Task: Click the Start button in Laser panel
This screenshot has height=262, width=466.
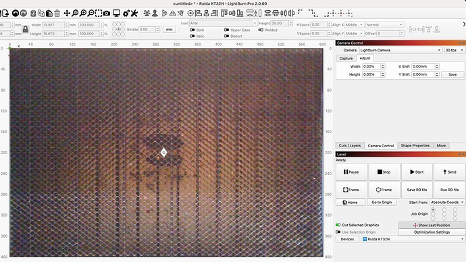Action: coord(417,172)
